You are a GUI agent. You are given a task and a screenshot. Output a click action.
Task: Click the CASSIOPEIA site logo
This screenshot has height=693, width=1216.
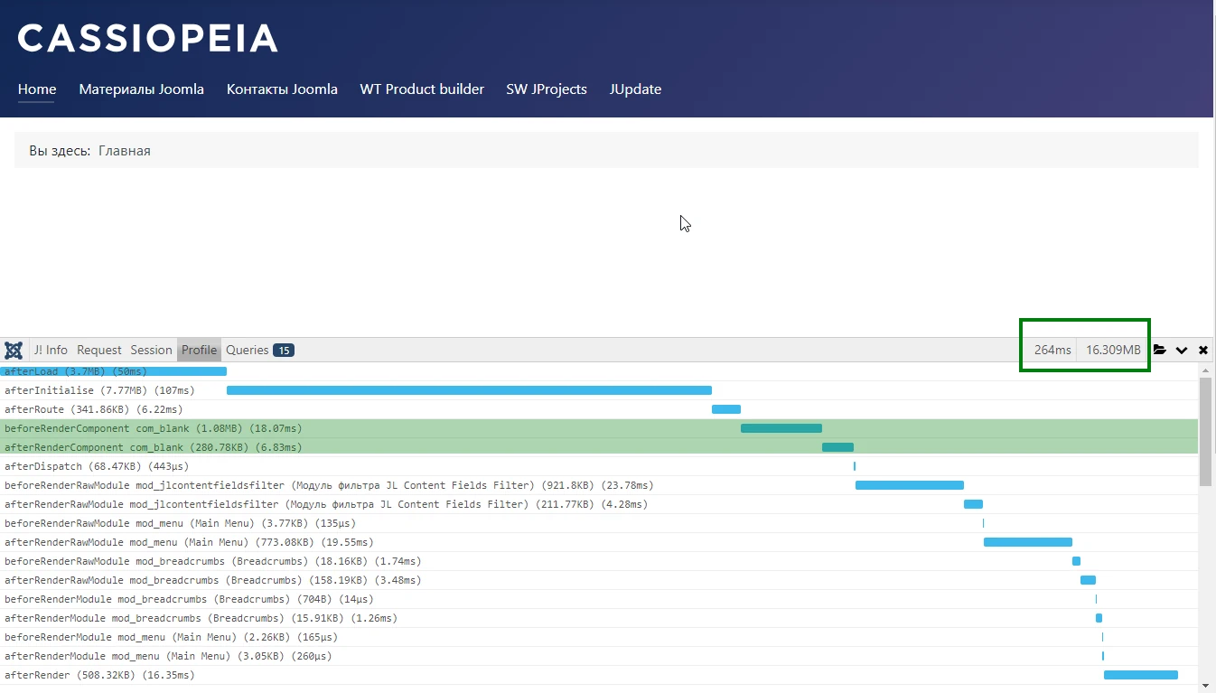[147, 38]
